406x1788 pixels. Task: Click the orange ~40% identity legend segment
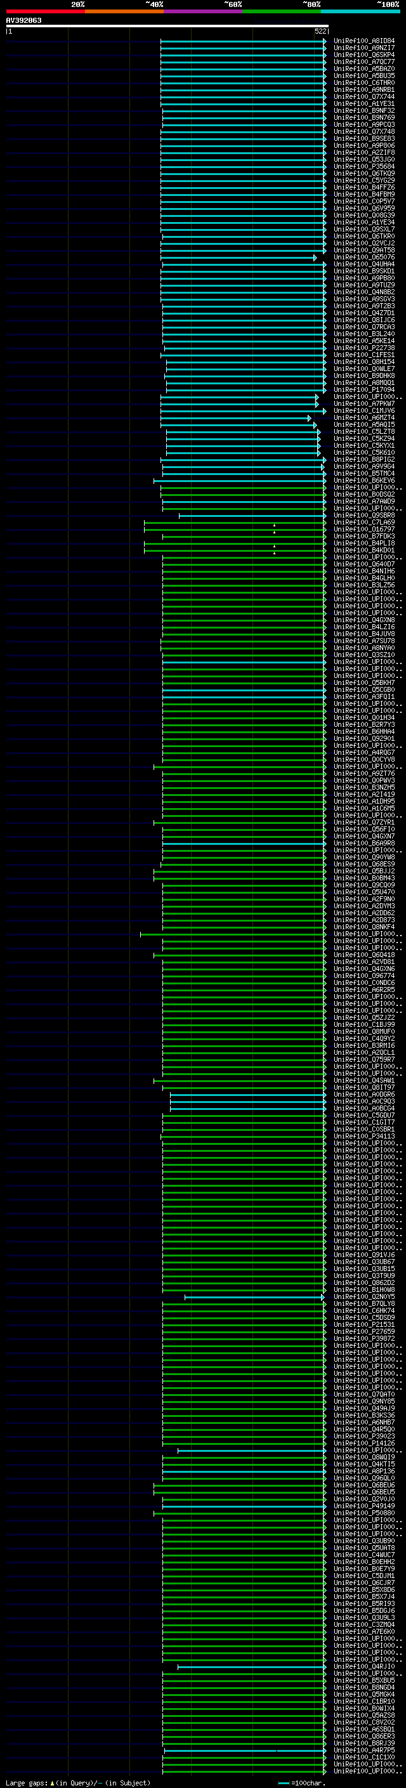[x=124, y=11]
